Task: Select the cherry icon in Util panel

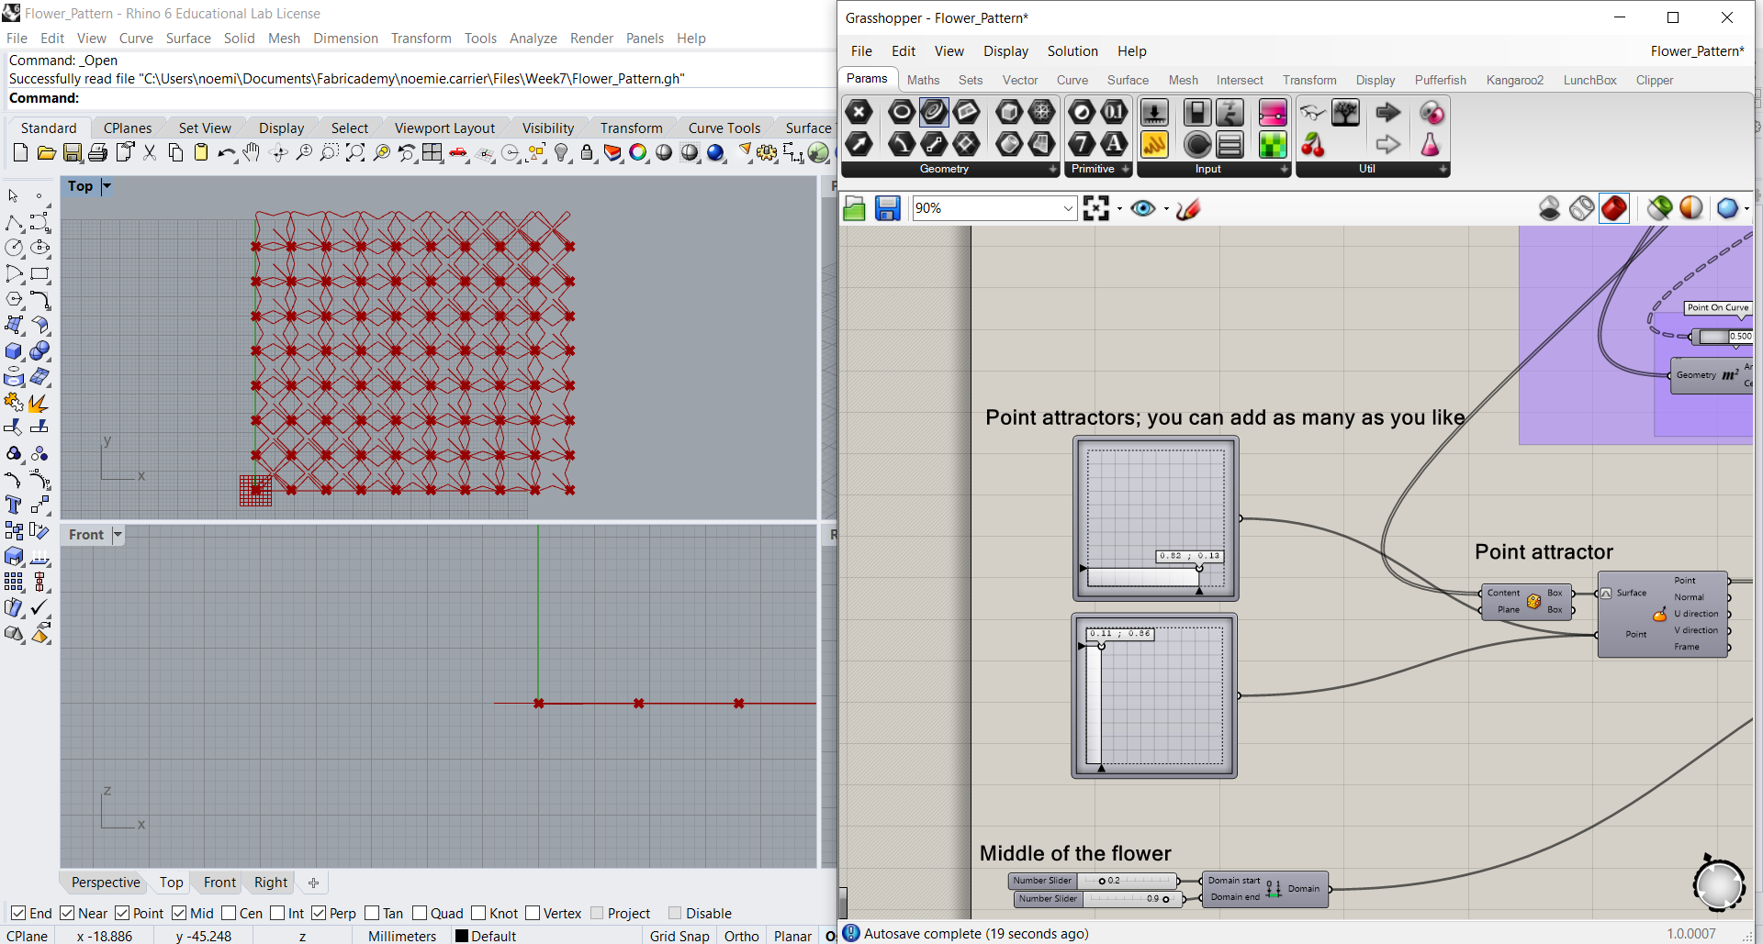Action: pyautogui.click(x=1313, y=144)
